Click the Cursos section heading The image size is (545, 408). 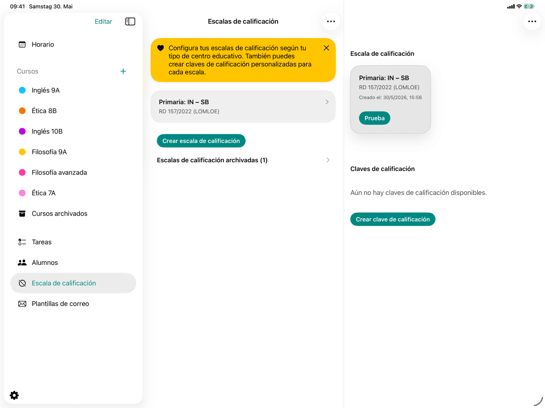[x=28, y=71]
